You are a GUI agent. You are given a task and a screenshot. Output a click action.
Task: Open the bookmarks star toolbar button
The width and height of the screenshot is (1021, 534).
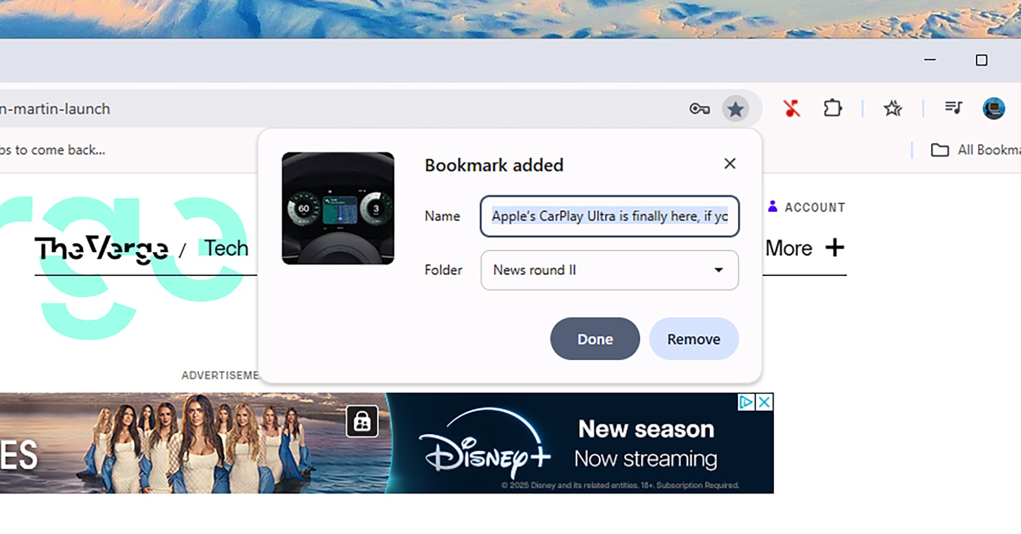coord(893,108)
